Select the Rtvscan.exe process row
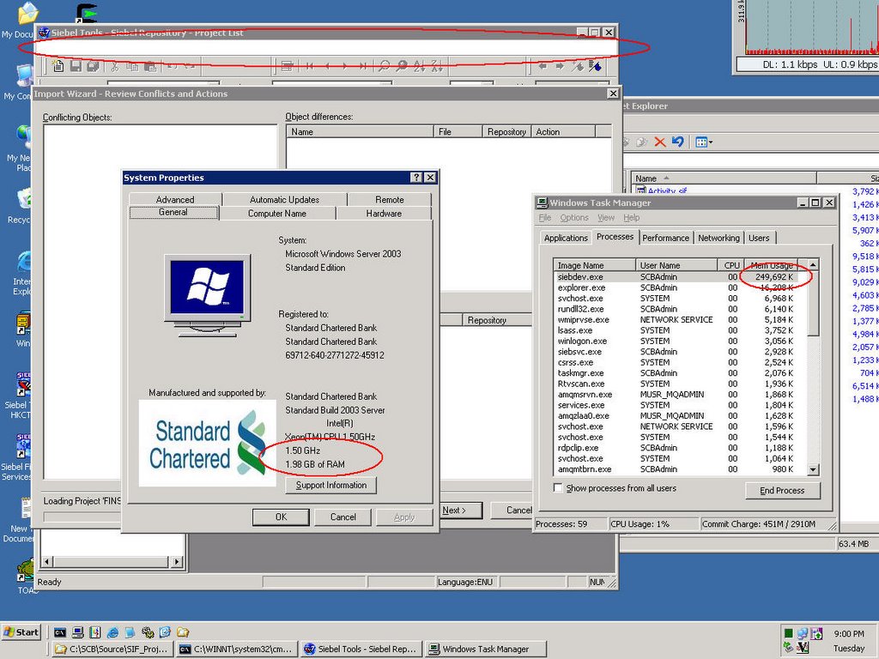This screenshot has height=659, width=879. 680,384
